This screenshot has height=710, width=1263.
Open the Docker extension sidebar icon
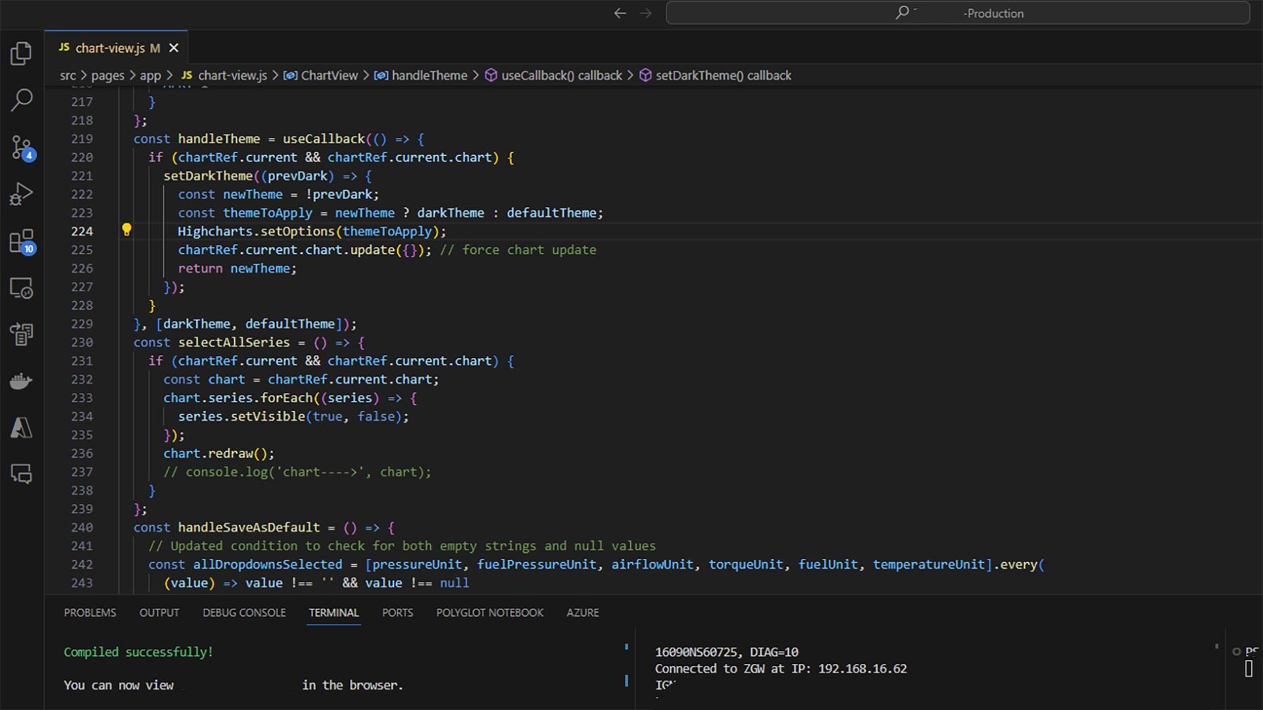pos(22,381)
